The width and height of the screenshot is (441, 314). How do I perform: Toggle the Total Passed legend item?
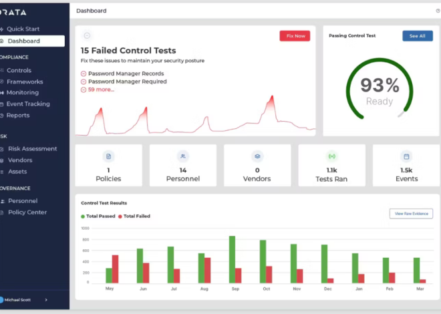pos(98,216)
